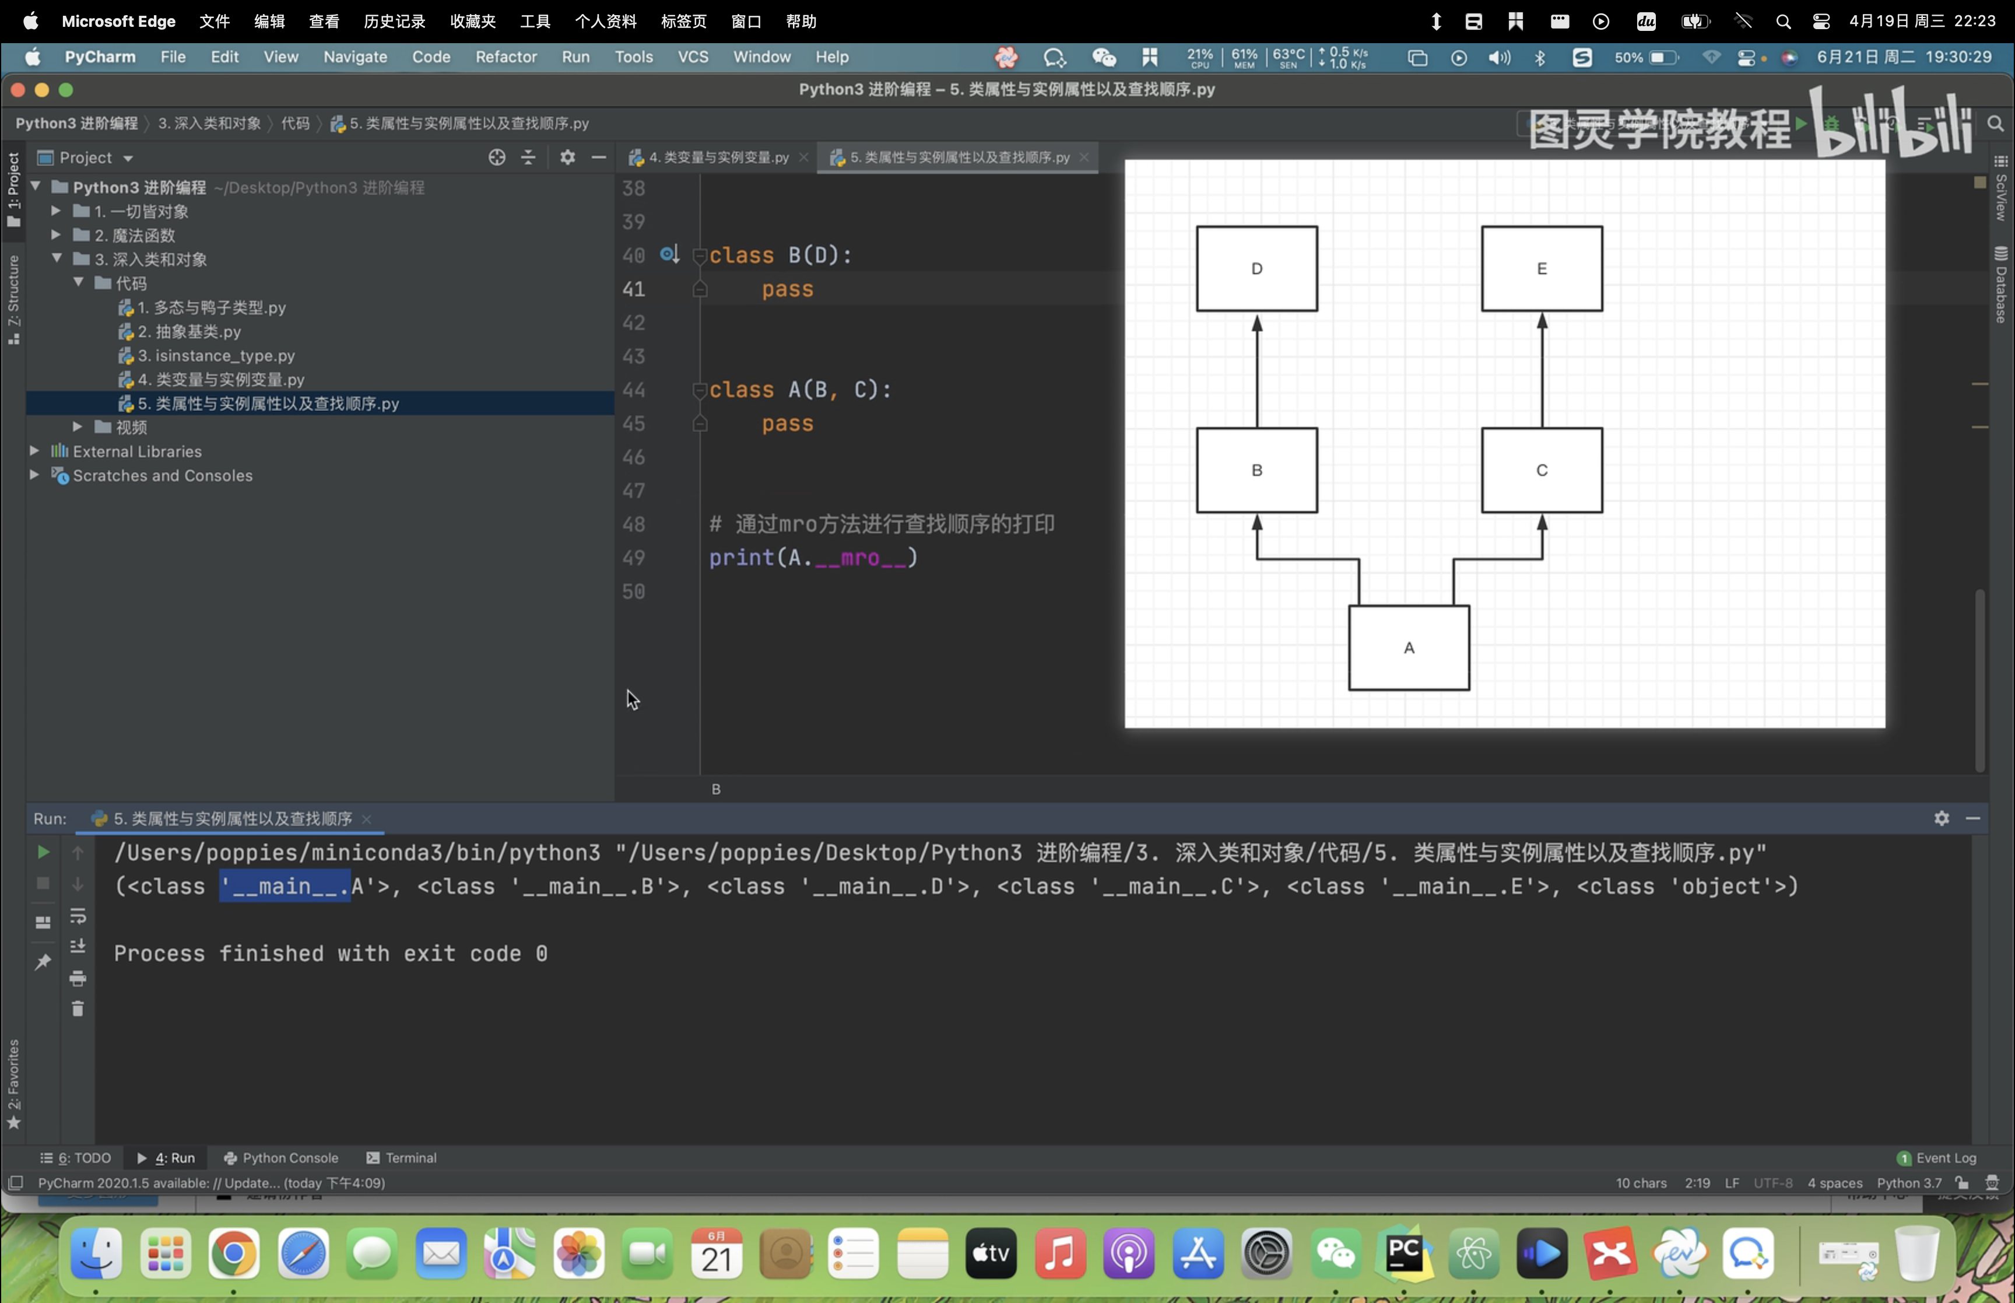Open the 4: Run tool window button

[x=167, y=1157]
